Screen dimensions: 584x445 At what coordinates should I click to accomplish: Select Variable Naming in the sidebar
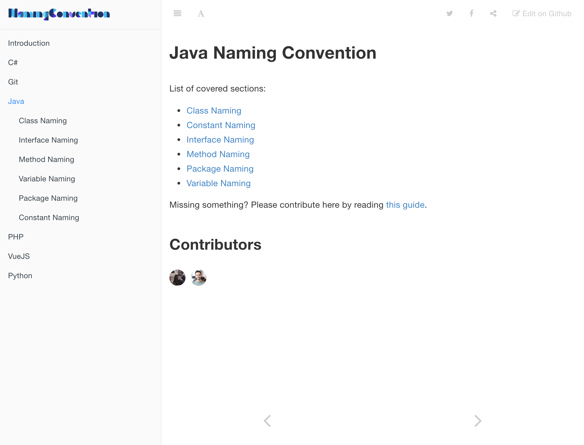47,179
